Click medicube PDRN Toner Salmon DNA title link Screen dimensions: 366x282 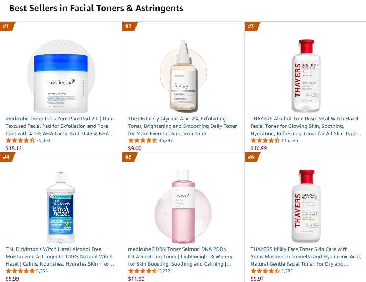click(x=180, y=256)
